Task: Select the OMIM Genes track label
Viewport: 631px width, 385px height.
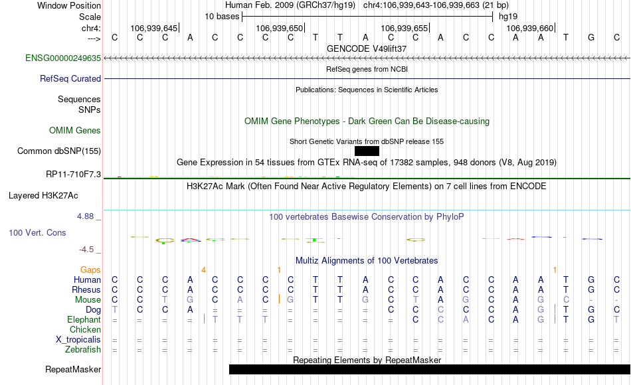Action: 75,130
